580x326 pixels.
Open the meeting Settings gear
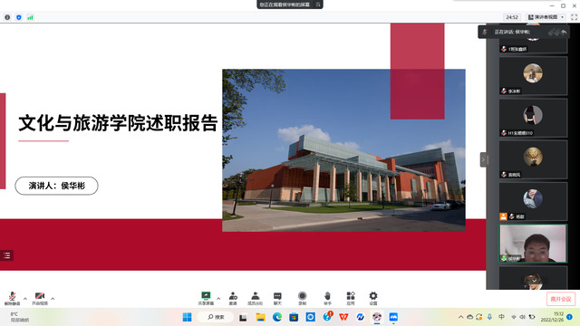373,298
